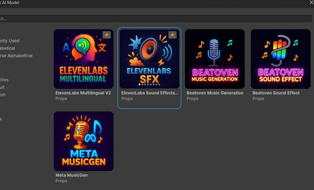Click the Meta MusicGen title text
The image size is (314, 190).
pos(71,175)
